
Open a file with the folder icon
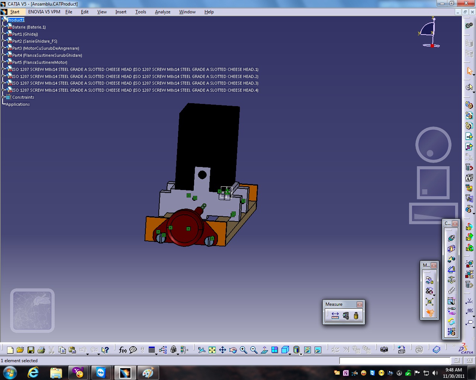pos(20,350)
